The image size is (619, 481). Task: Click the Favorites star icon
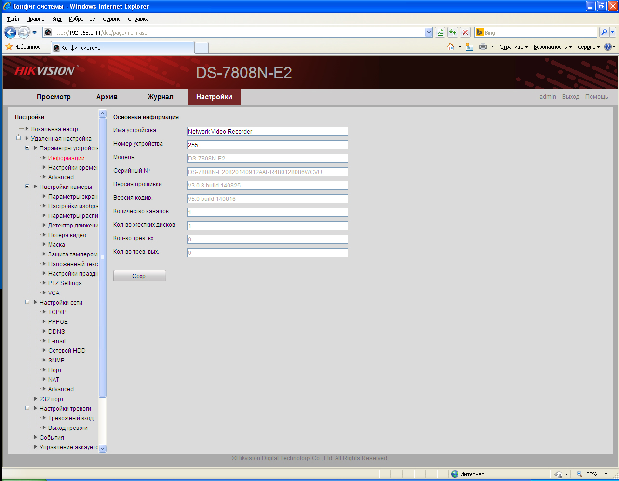pyautogui.click(x=9, y=47)
